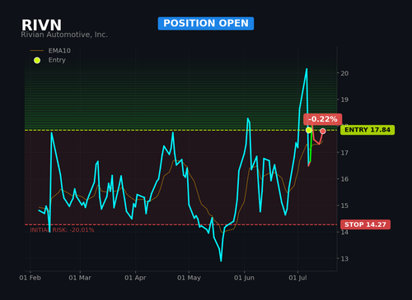This screenshot has height=300, width=412.
Task: Click the 01 Jun axis label
Action: (x=244, y=278)
